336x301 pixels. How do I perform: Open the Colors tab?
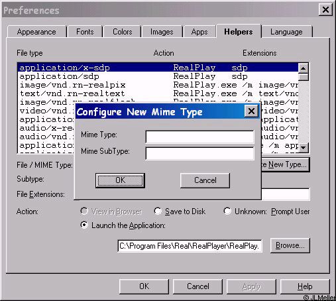(122, 32)
